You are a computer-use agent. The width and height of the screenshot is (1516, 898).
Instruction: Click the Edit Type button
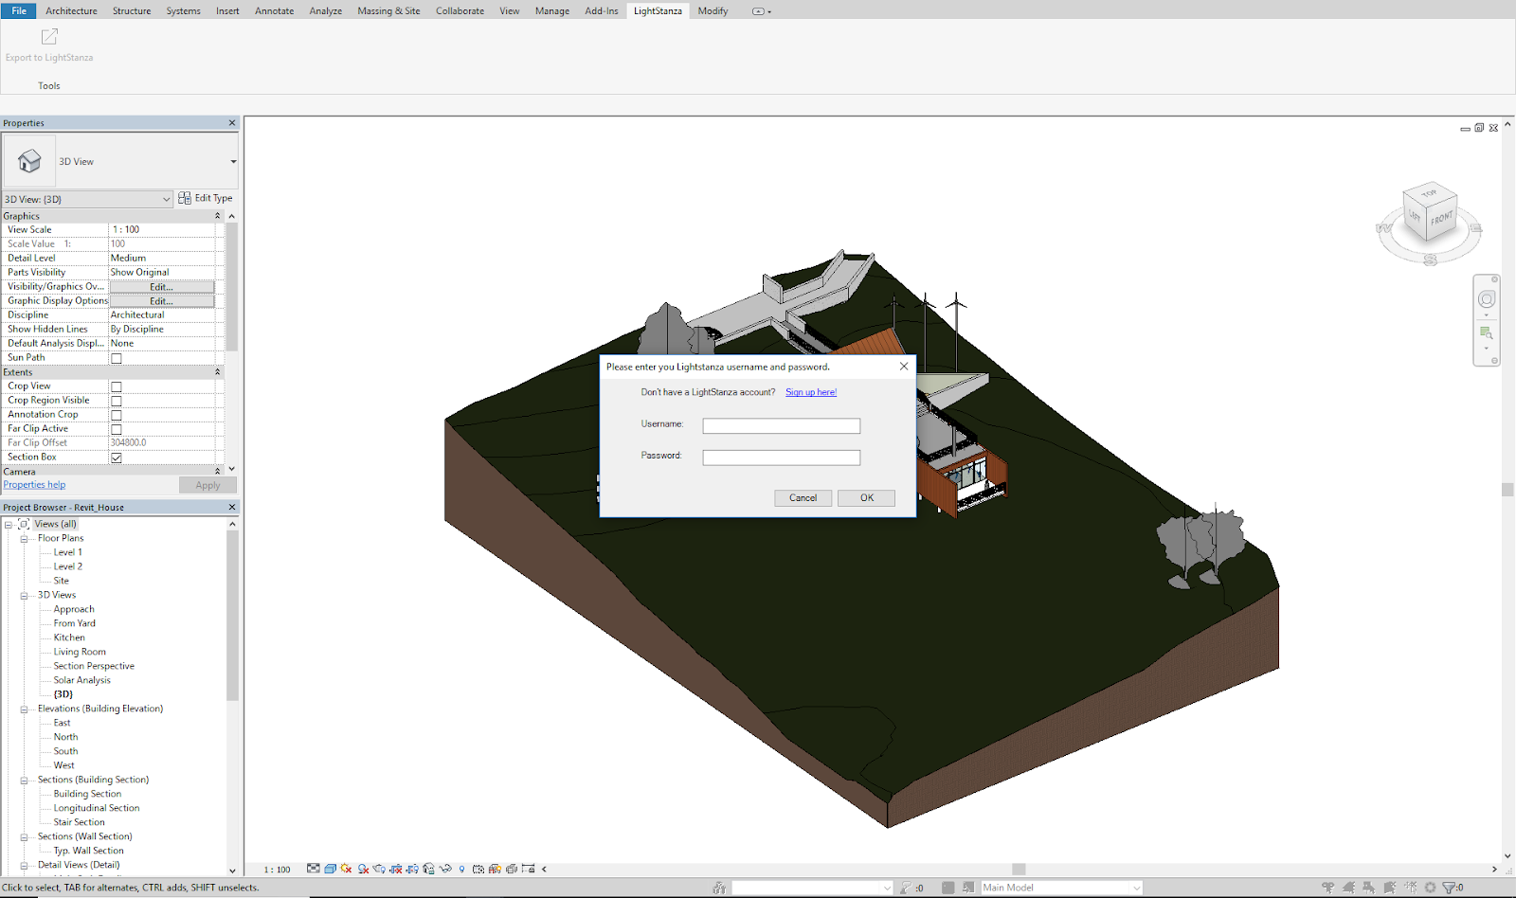tap(205, 198)
